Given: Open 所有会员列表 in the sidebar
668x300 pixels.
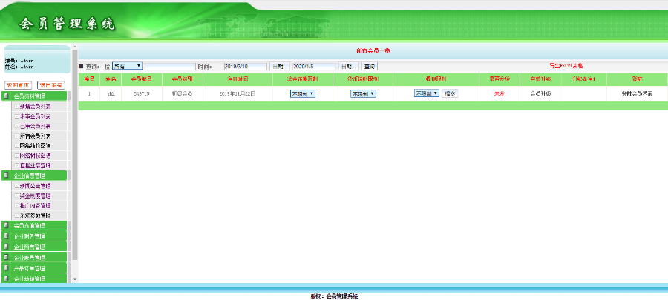Looking at the screenshot, I should point(36,136).
